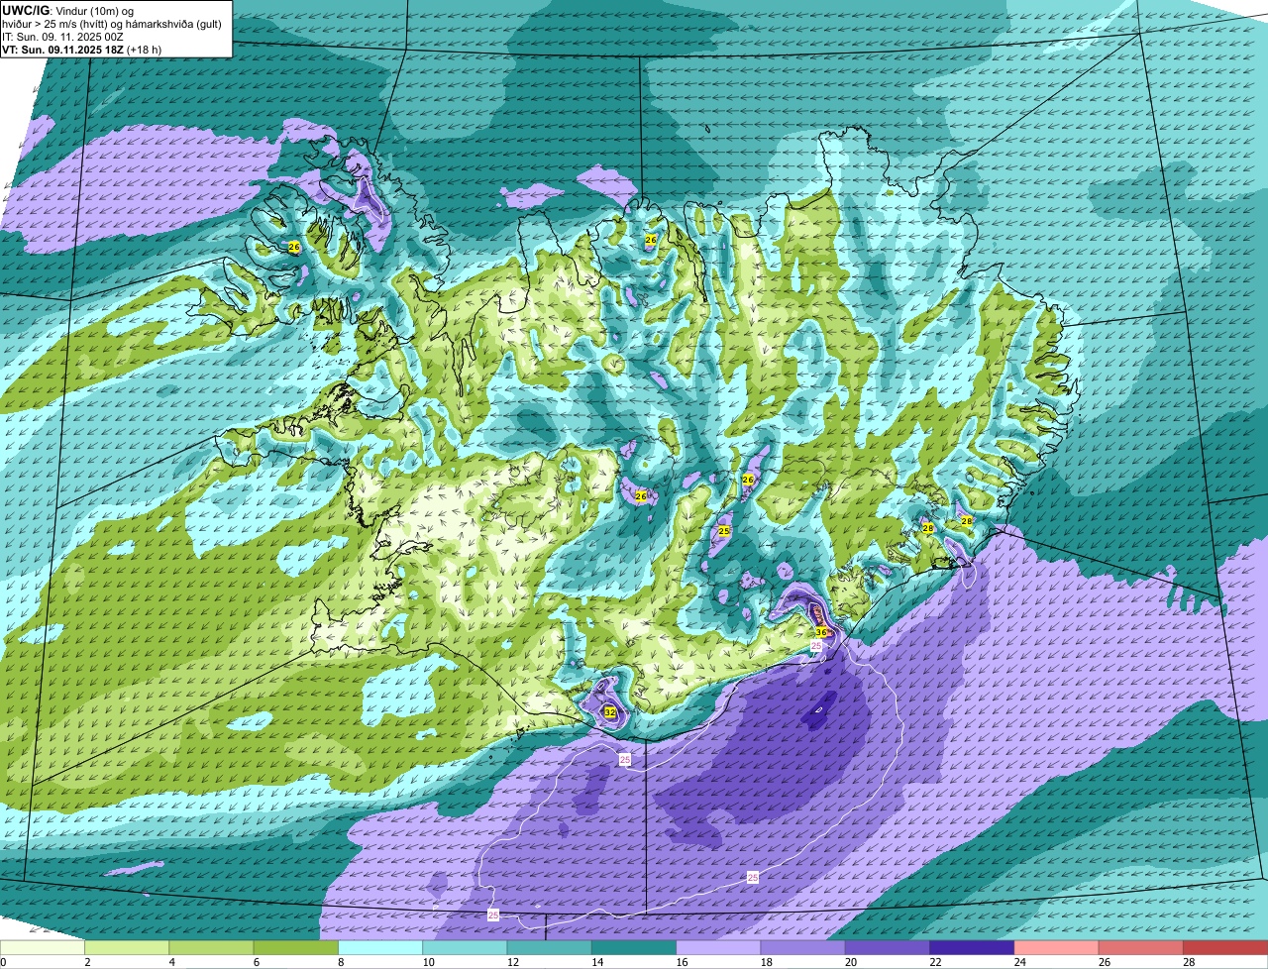The width and height of the screenshot is (1268, 969).
Task: Click the 26–28 m/s salmon legend swatch
Action: point(1141,947)
